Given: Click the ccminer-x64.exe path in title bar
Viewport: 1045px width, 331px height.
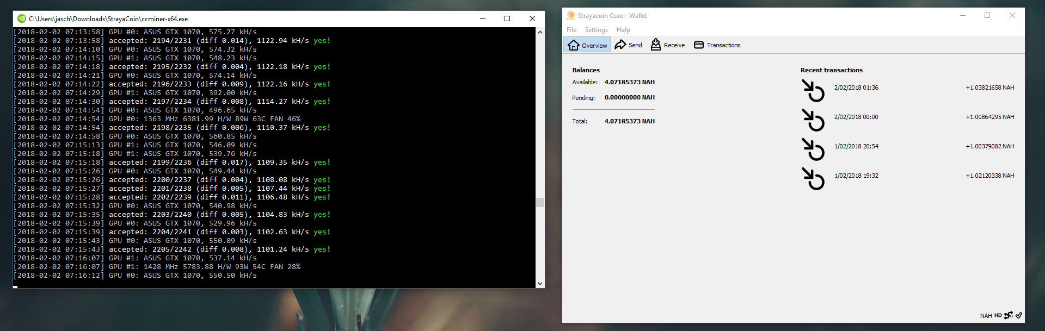Looking at the screenshot, I should 108,18.
